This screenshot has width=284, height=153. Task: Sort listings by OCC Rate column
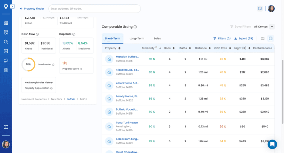(x=222, y=48)
